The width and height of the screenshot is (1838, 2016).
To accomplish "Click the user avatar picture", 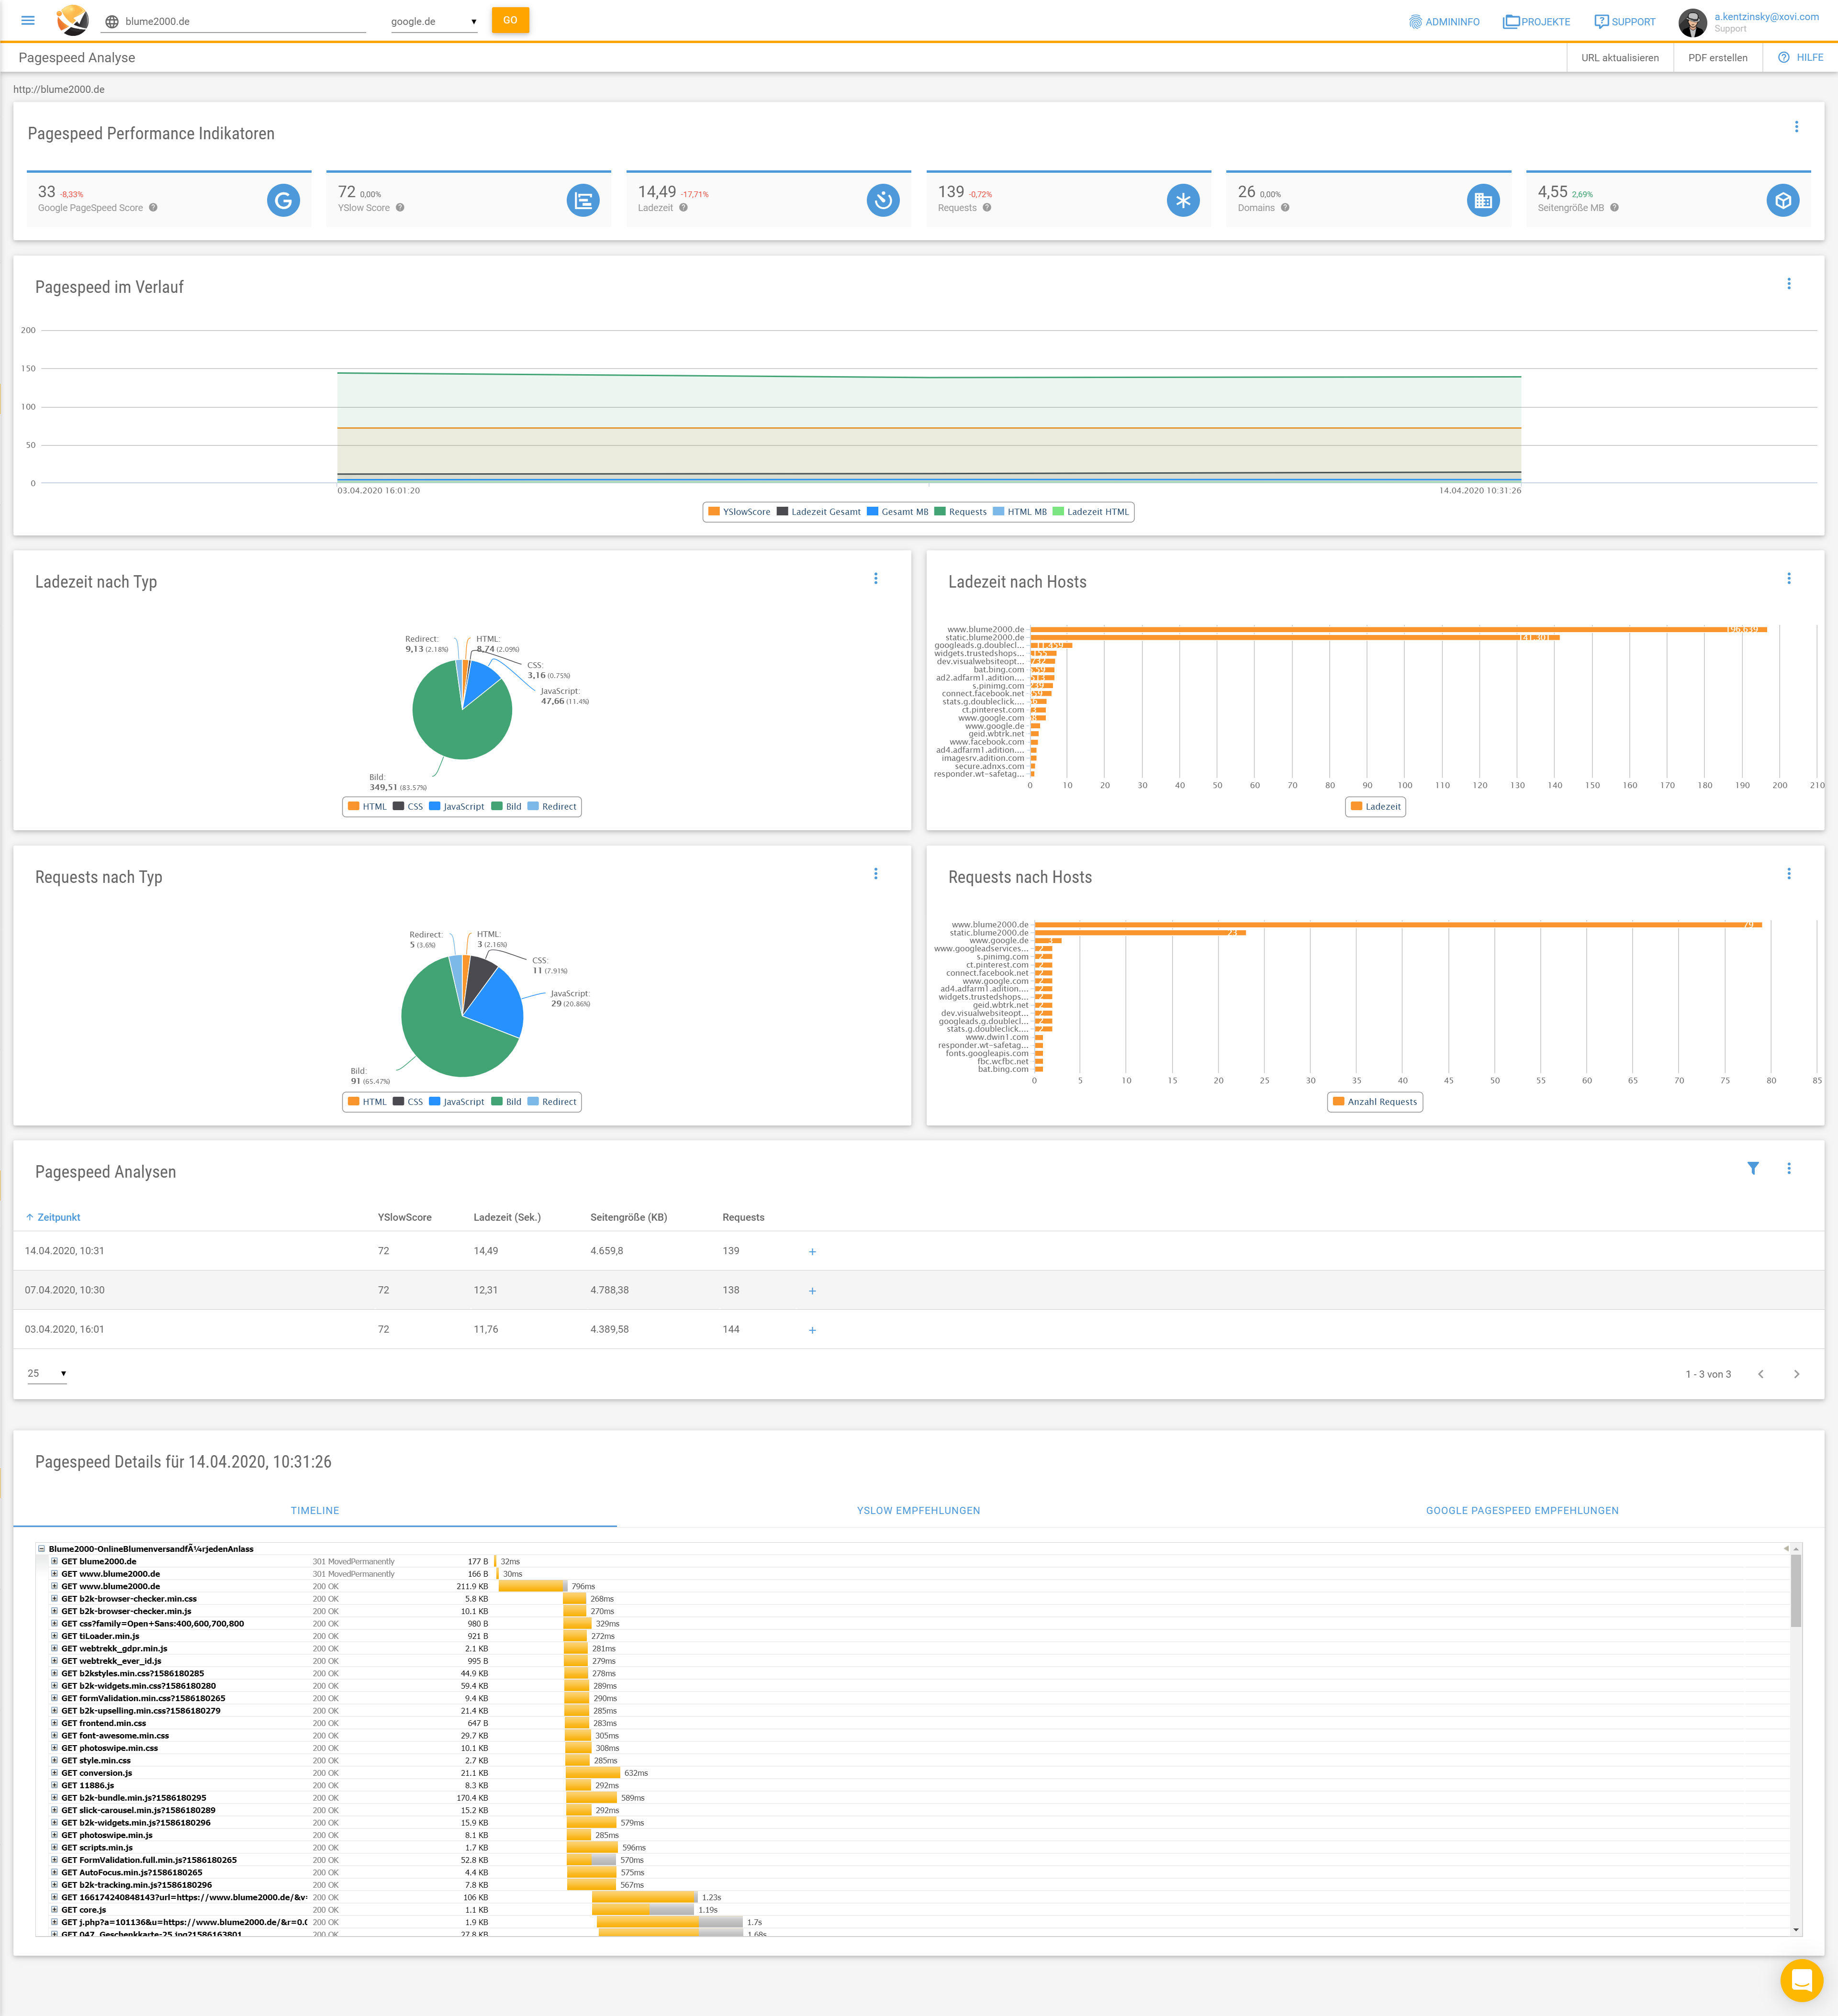I will (x=1692, y=22).
